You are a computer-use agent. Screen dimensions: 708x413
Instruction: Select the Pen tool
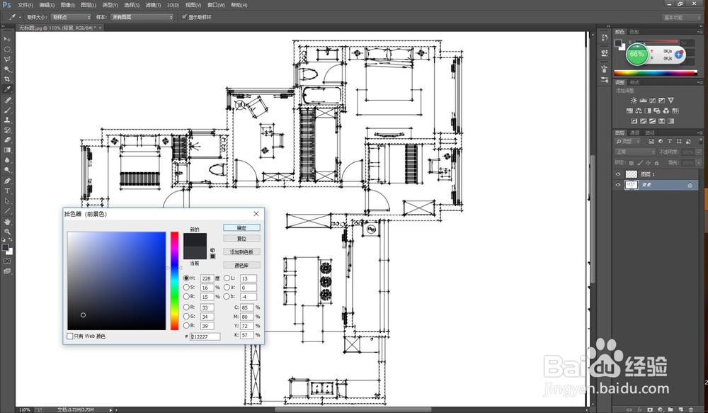(x=7, y=181)
